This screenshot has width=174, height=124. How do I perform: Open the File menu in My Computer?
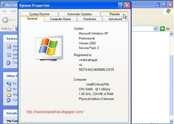pyautogui.click(x=4, y=11)
